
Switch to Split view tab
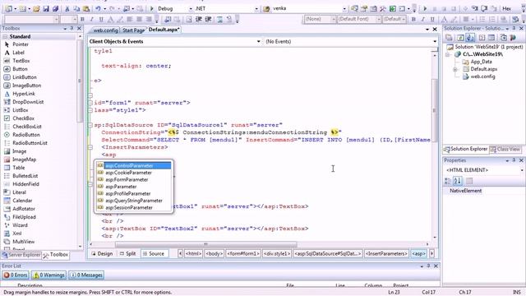point(128,254)
